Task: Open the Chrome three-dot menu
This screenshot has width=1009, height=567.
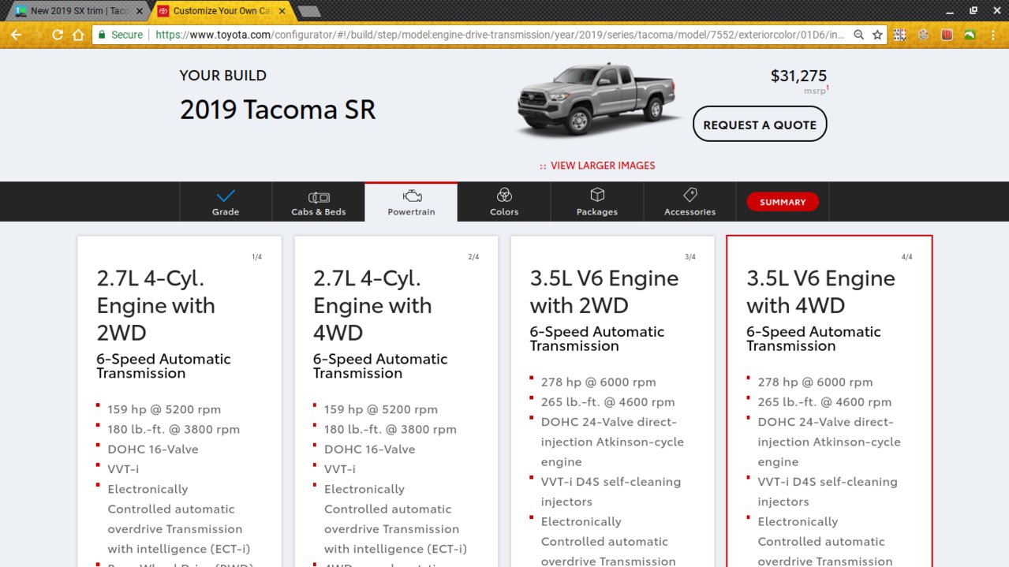Action: tap(994, 35)
